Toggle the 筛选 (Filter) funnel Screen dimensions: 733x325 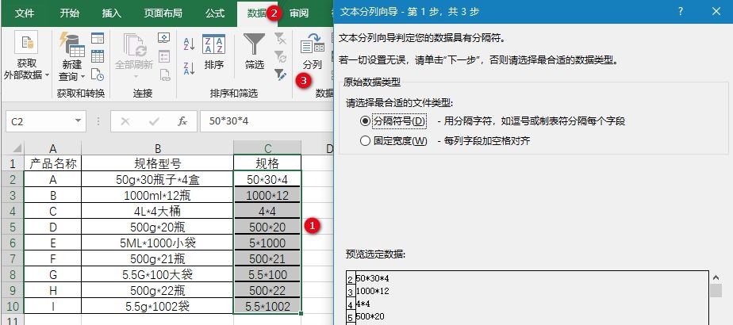255,52
